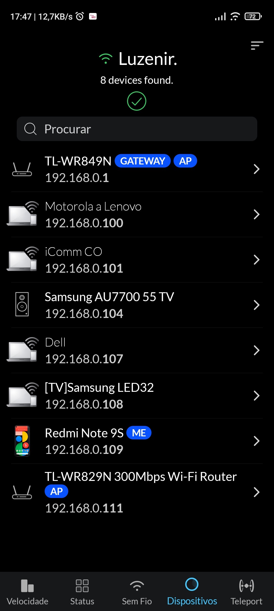274x611 pixels.
Task: Switch to the Velocidade tab
Action: (x=27, y=592)
